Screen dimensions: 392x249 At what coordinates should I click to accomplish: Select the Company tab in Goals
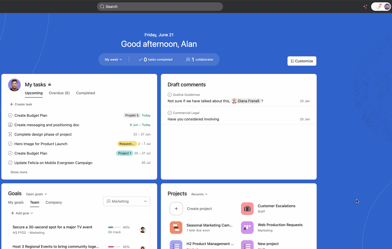(x=54, y=202)
